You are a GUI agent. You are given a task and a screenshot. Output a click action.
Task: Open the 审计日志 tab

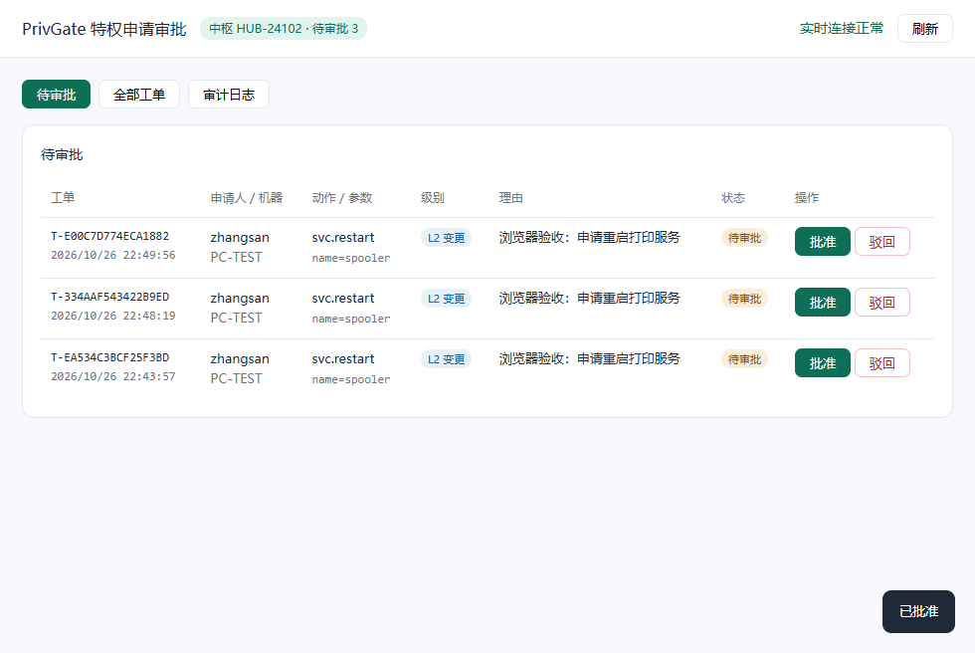229,95
